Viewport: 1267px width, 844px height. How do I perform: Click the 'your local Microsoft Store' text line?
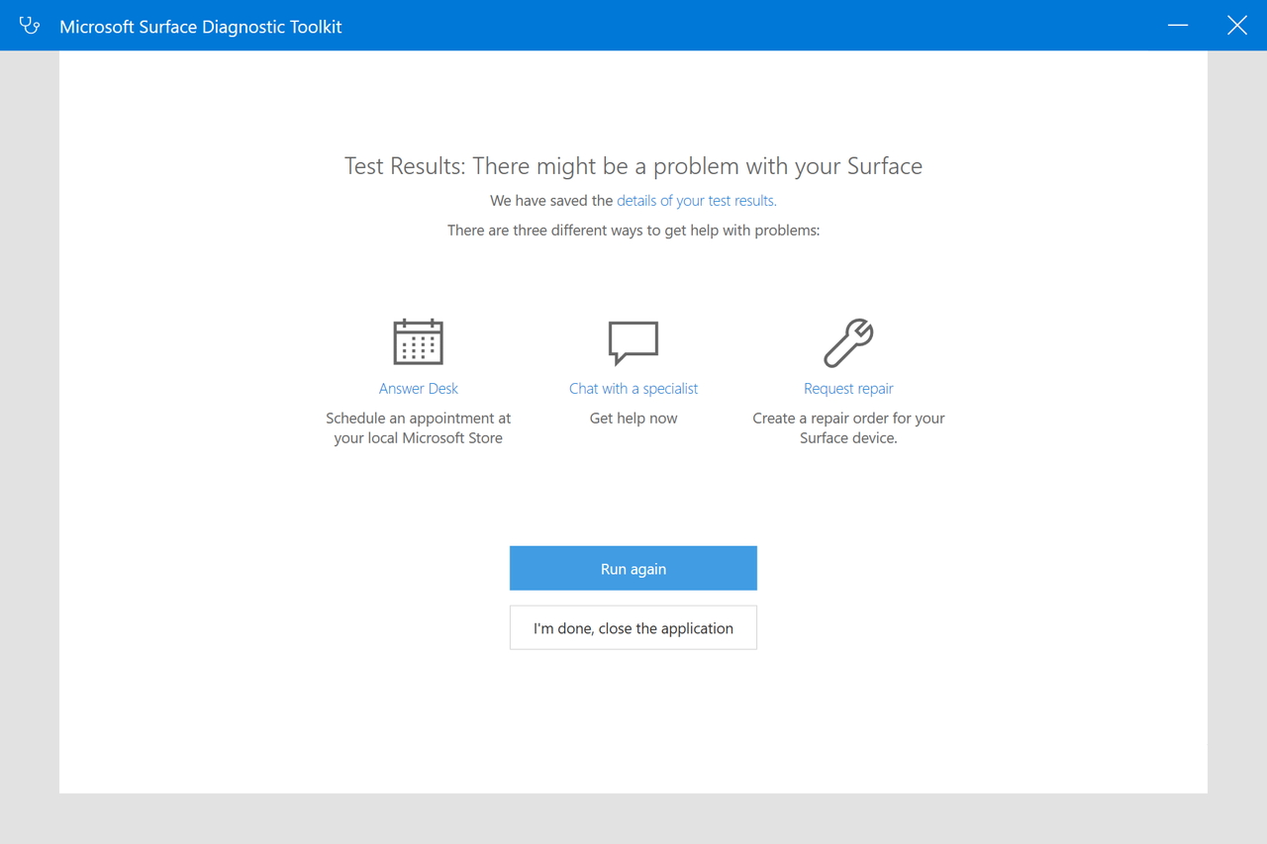(418, 438)
